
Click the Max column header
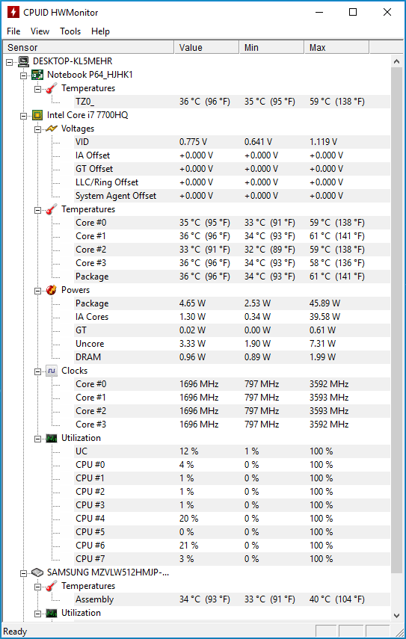tap(336, 48)
